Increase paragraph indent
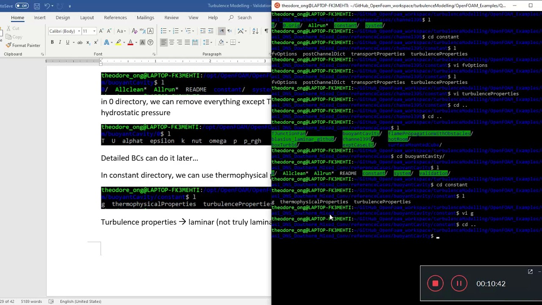Screen dimensions: 542x305 click(211, 31)
